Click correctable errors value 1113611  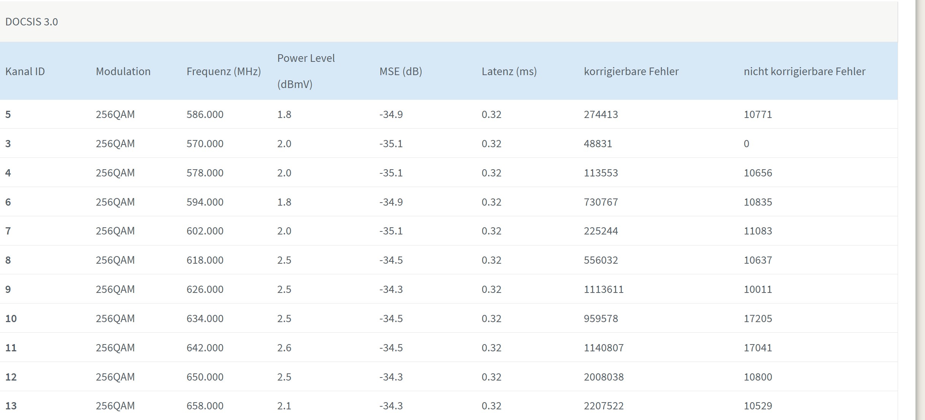(603, 289)
